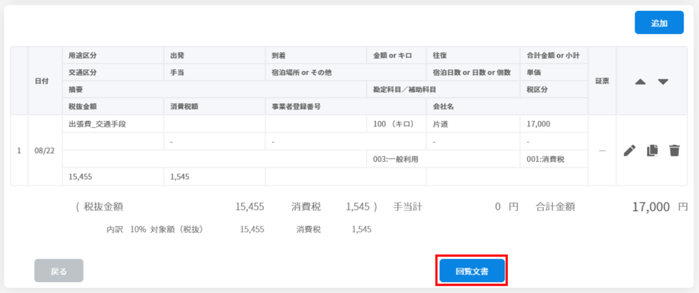This screenshot has height=293, width=699.
Task: Click the gray 戻る button
Action: point(59,270)
